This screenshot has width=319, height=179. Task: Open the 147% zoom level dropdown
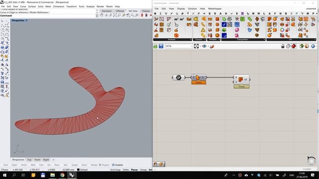point(178,46)
